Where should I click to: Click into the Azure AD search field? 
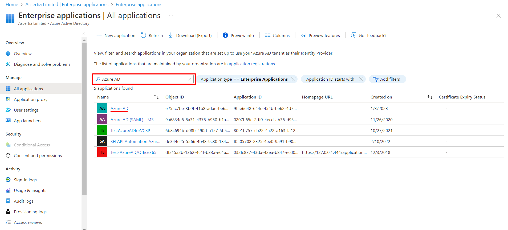[144, 79]
